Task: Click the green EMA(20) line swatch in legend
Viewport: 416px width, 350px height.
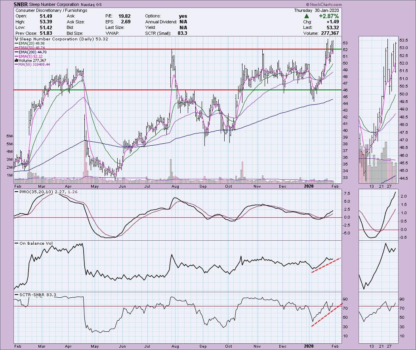Action: (x=16, y=44)
